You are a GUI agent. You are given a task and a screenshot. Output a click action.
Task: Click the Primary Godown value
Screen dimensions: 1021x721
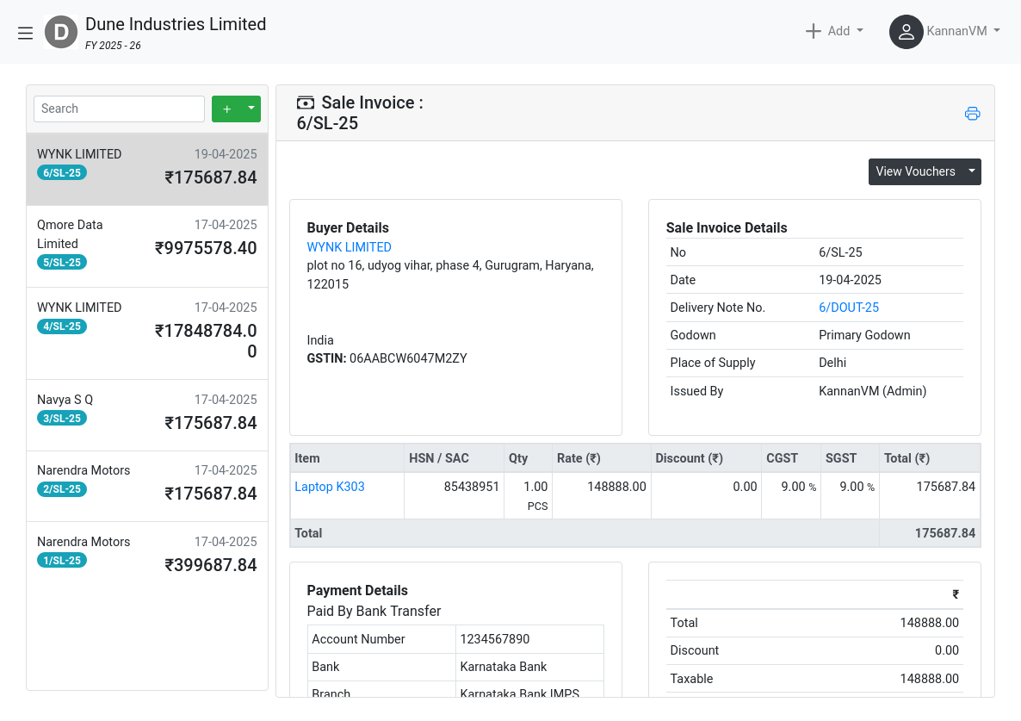pos(864,335)
